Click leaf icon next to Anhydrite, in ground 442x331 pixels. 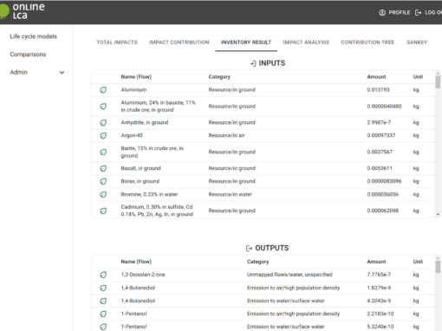103,123
